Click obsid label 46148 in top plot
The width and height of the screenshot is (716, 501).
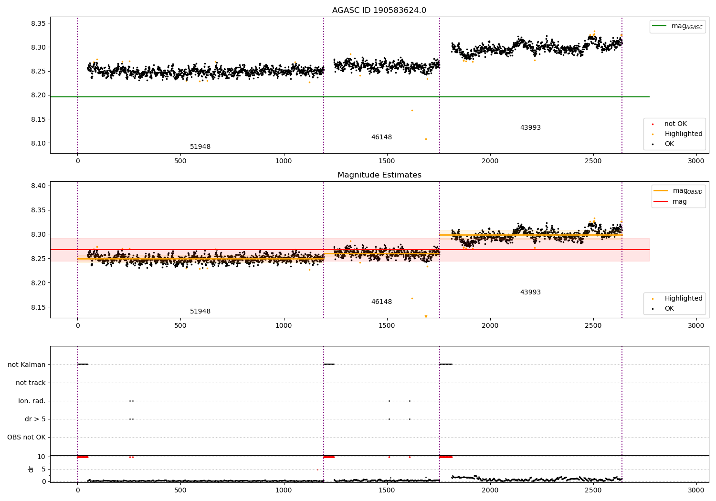pyautogui.click(x=381, y=137)
